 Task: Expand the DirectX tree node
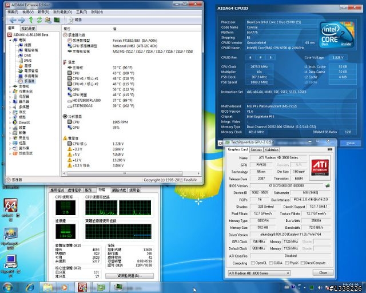(10, 122)
